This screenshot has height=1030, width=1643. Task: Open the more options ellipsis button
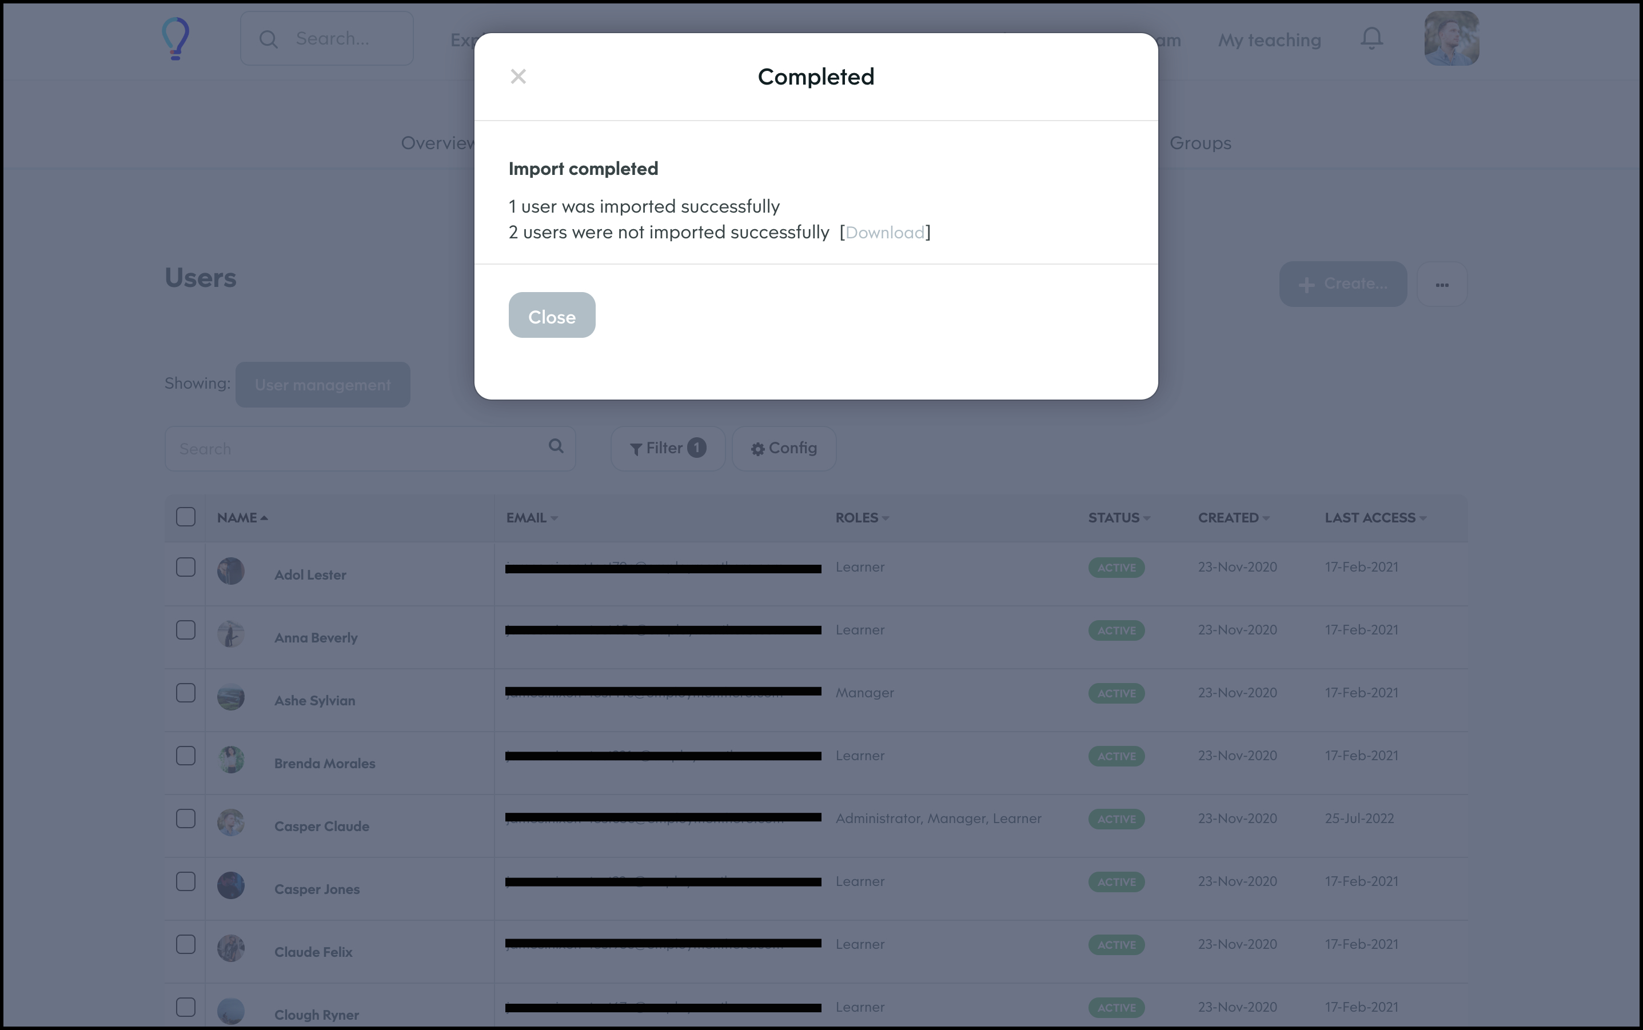(1442, 284)
